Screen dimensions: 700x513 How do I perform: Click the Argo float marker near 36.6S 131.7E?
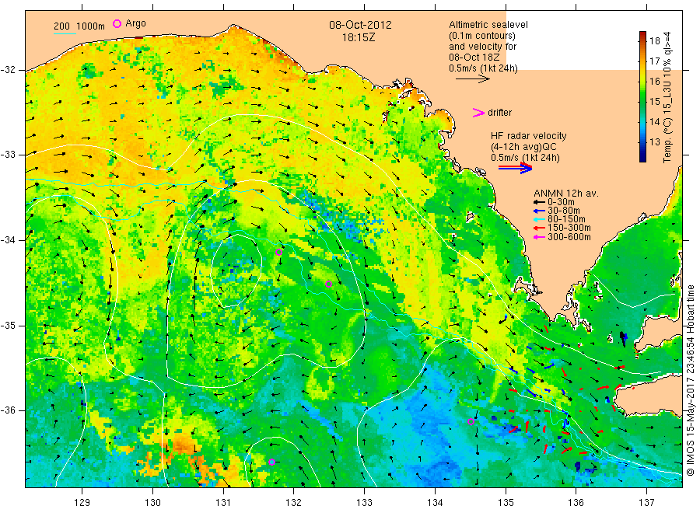point(272,462)
